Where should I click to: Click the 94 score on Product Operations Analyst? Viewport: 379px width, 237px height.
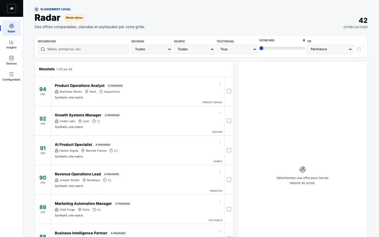click(x=43, y=89)
